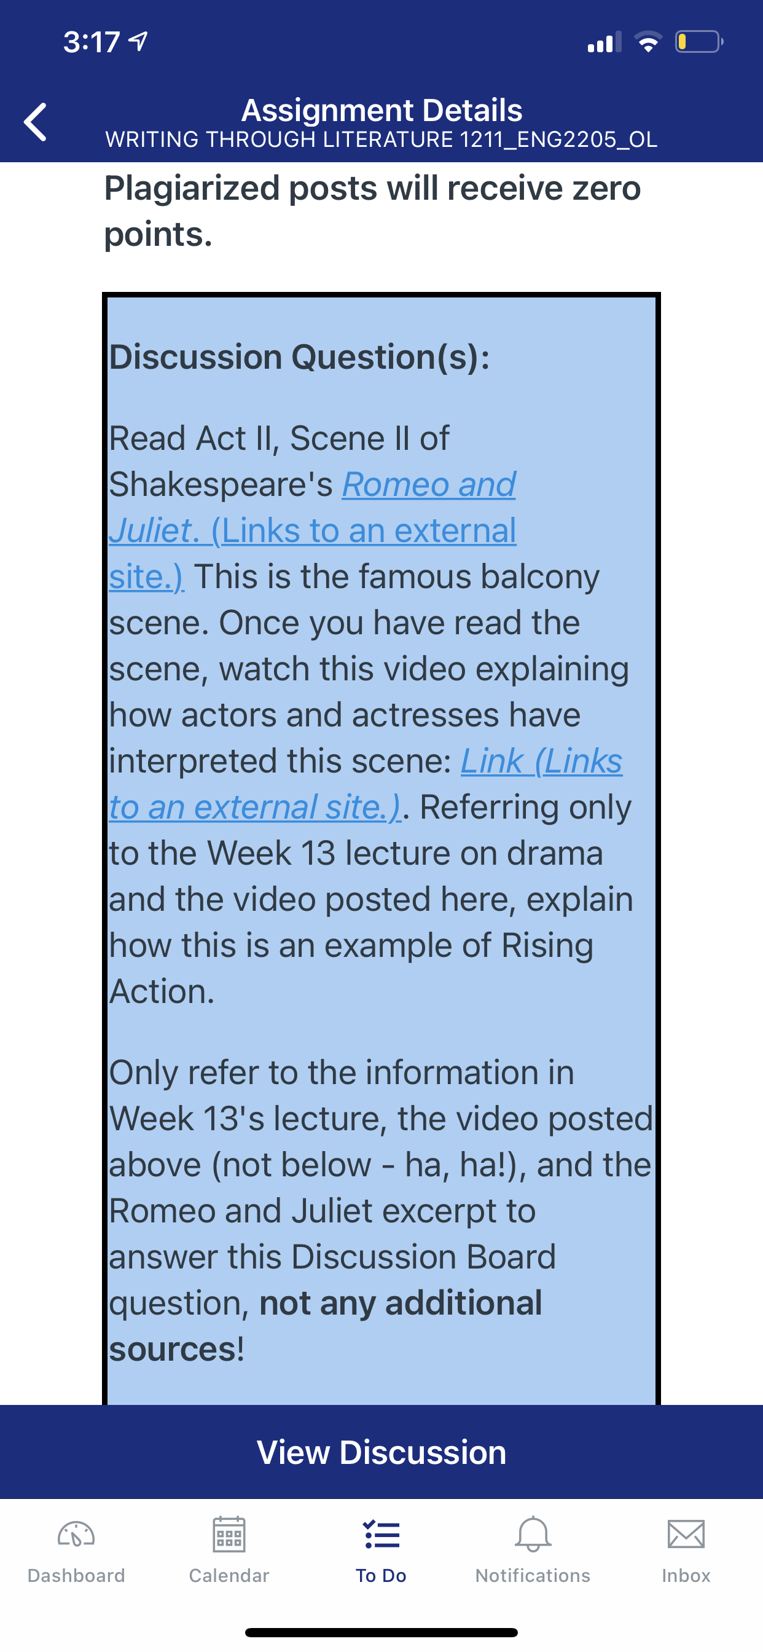Switch to the Notifications tab label
This screenshot has height=1652, width=763.
click(x=533, y=1576)
